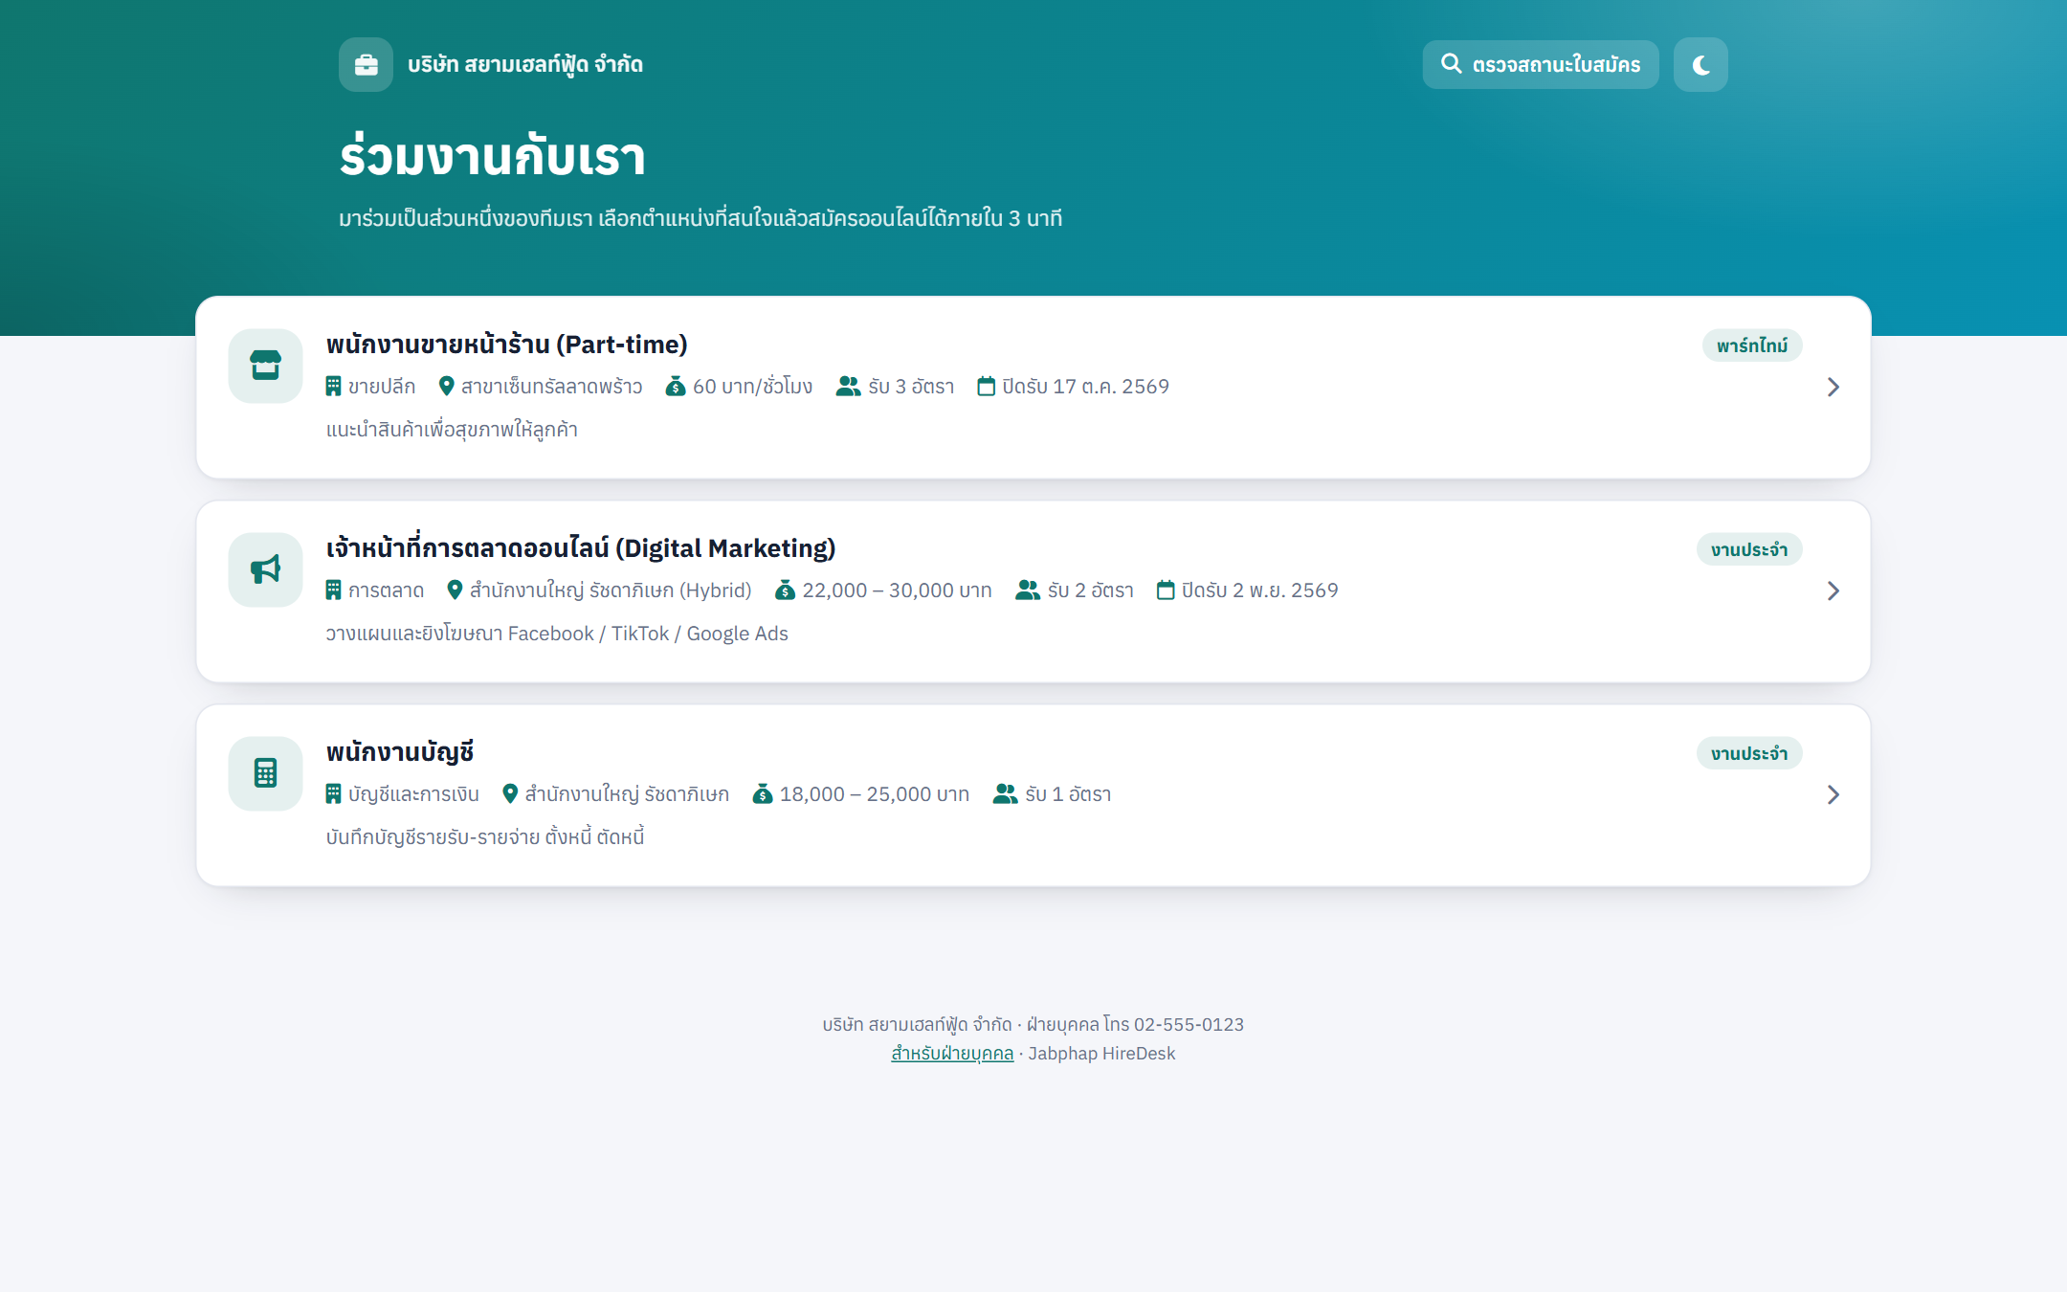Click งานประจำ badge on พนักงานบัญชี card
2067x1292 pixels.
pos(1749,753)
